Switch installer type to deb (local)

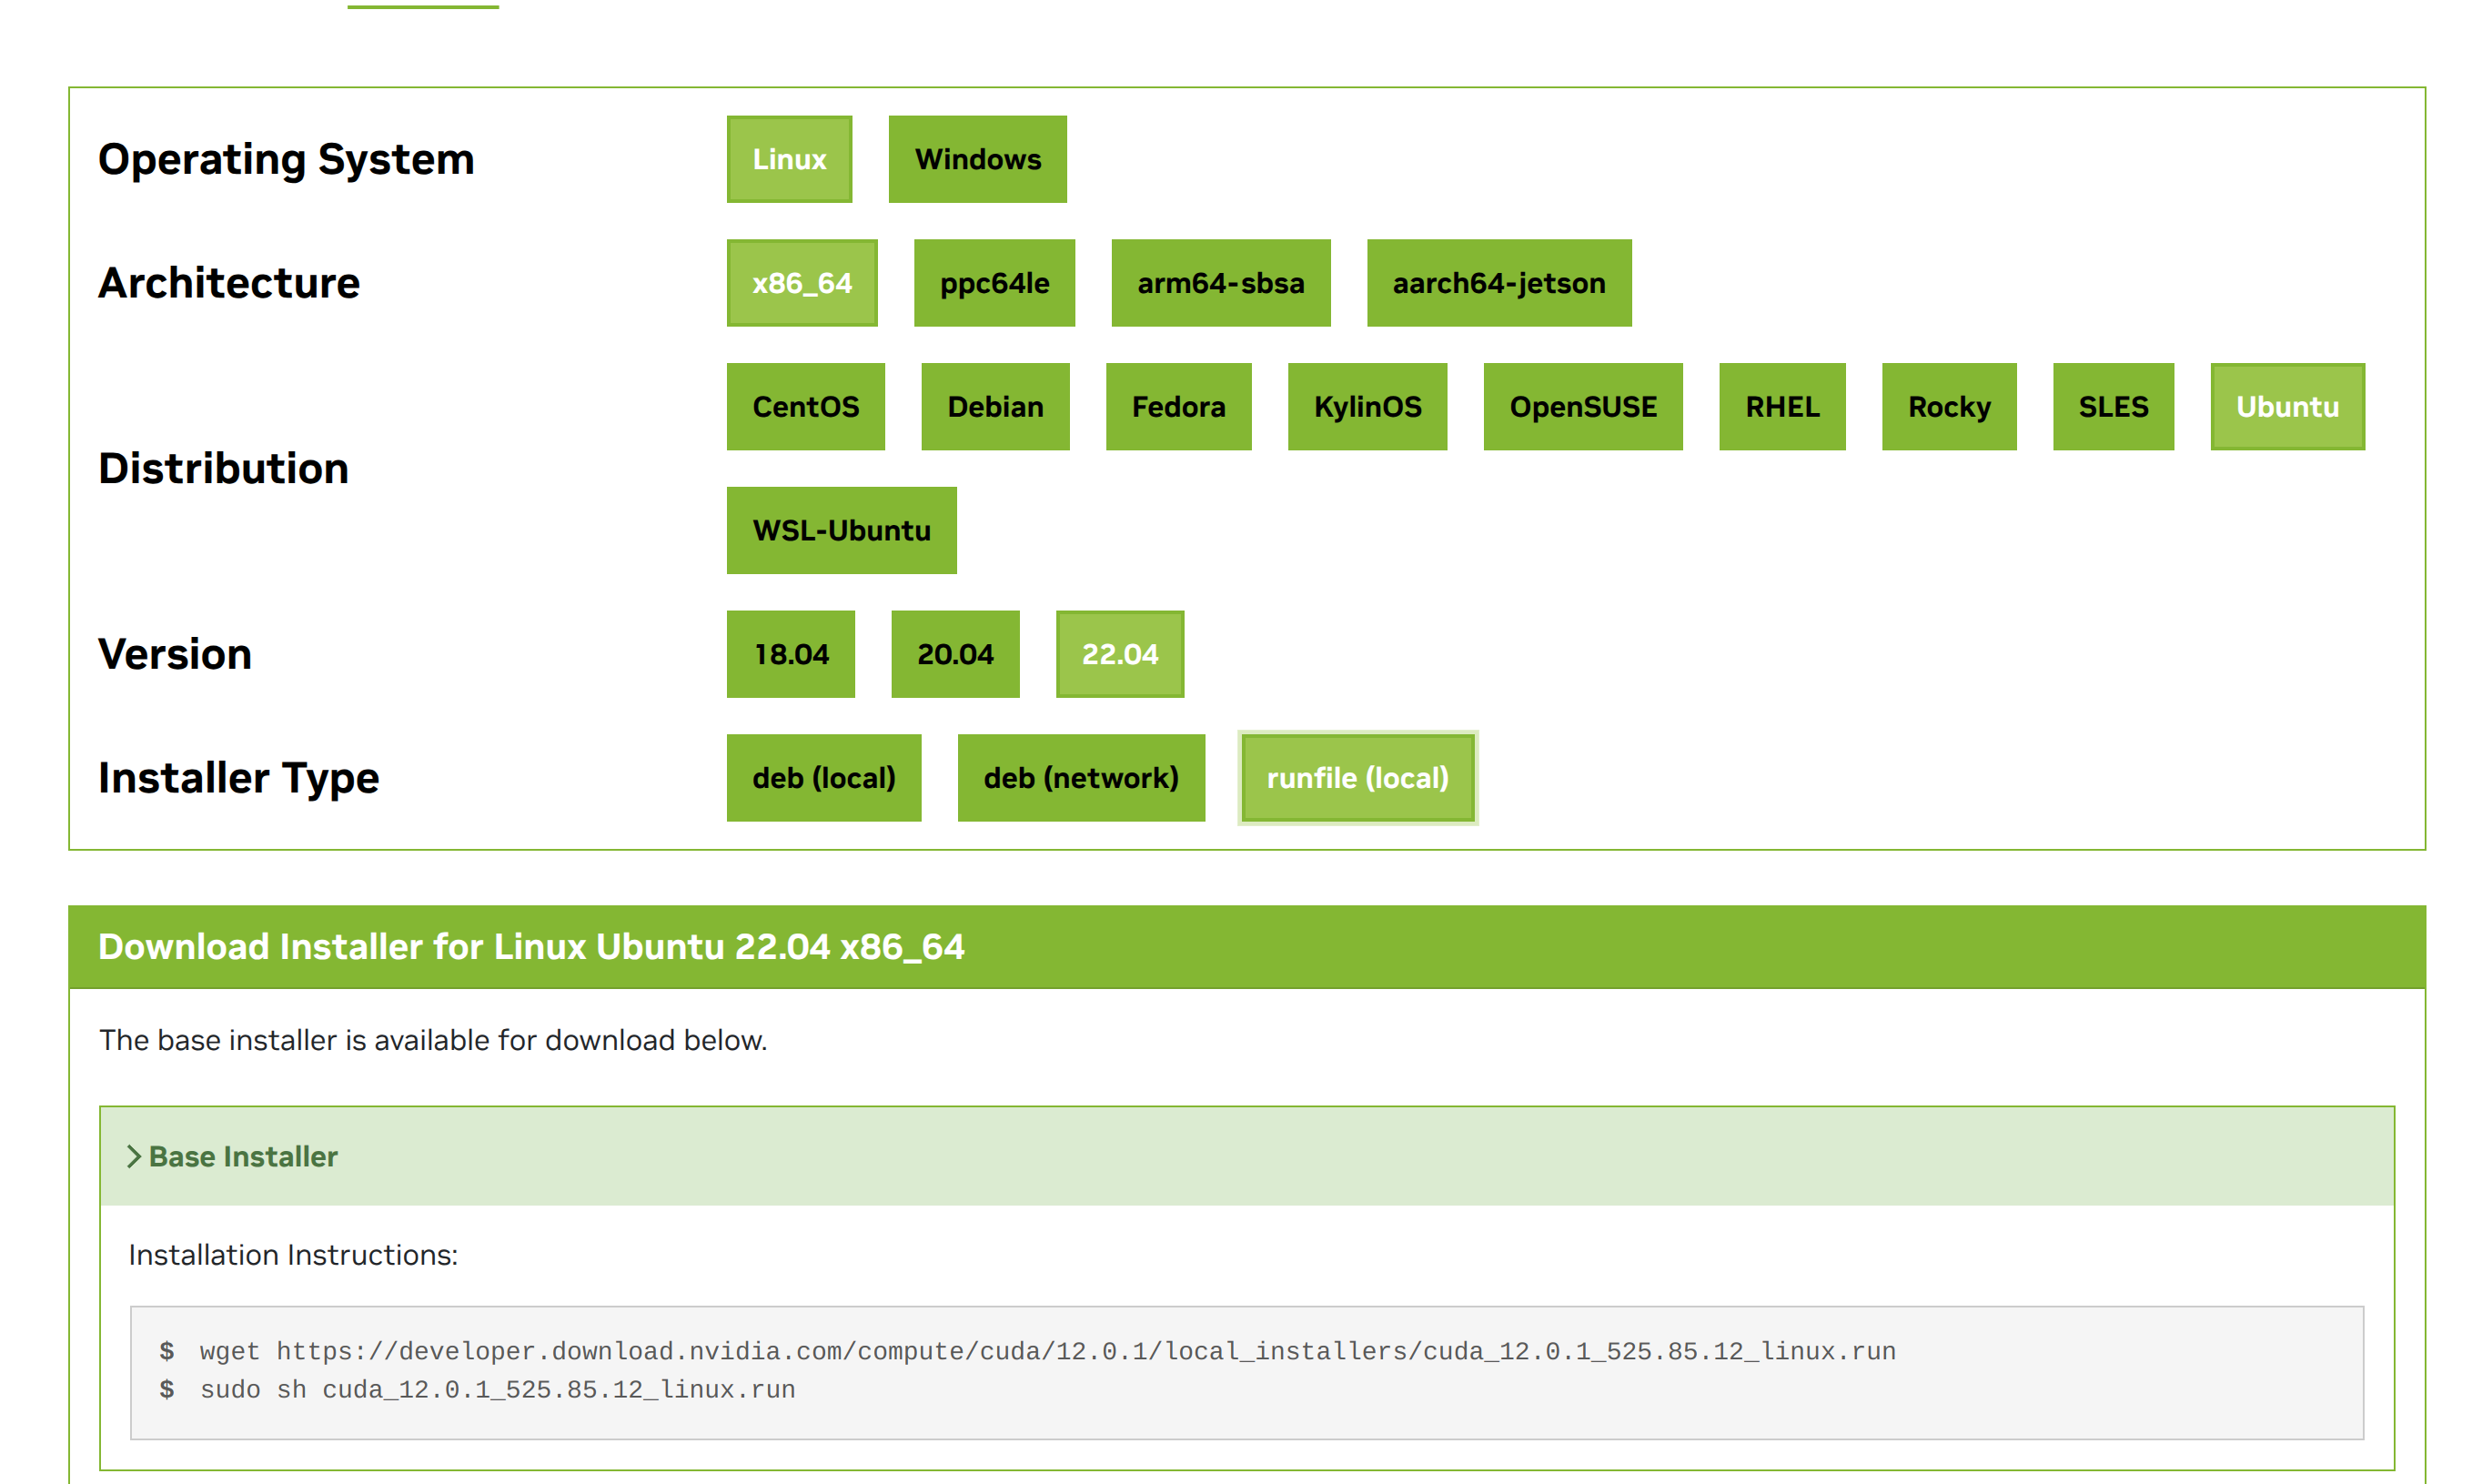tap(822, 778)
